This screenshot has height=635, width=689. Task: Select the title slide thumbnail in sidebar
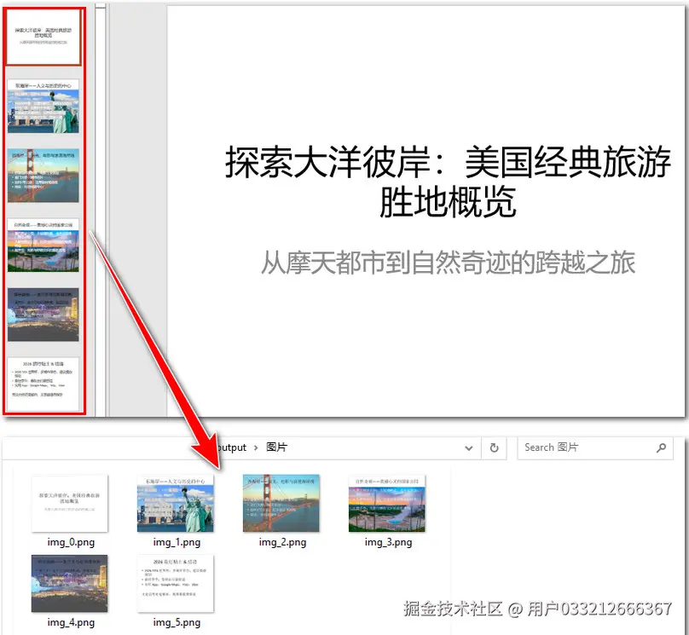[43, 37]
